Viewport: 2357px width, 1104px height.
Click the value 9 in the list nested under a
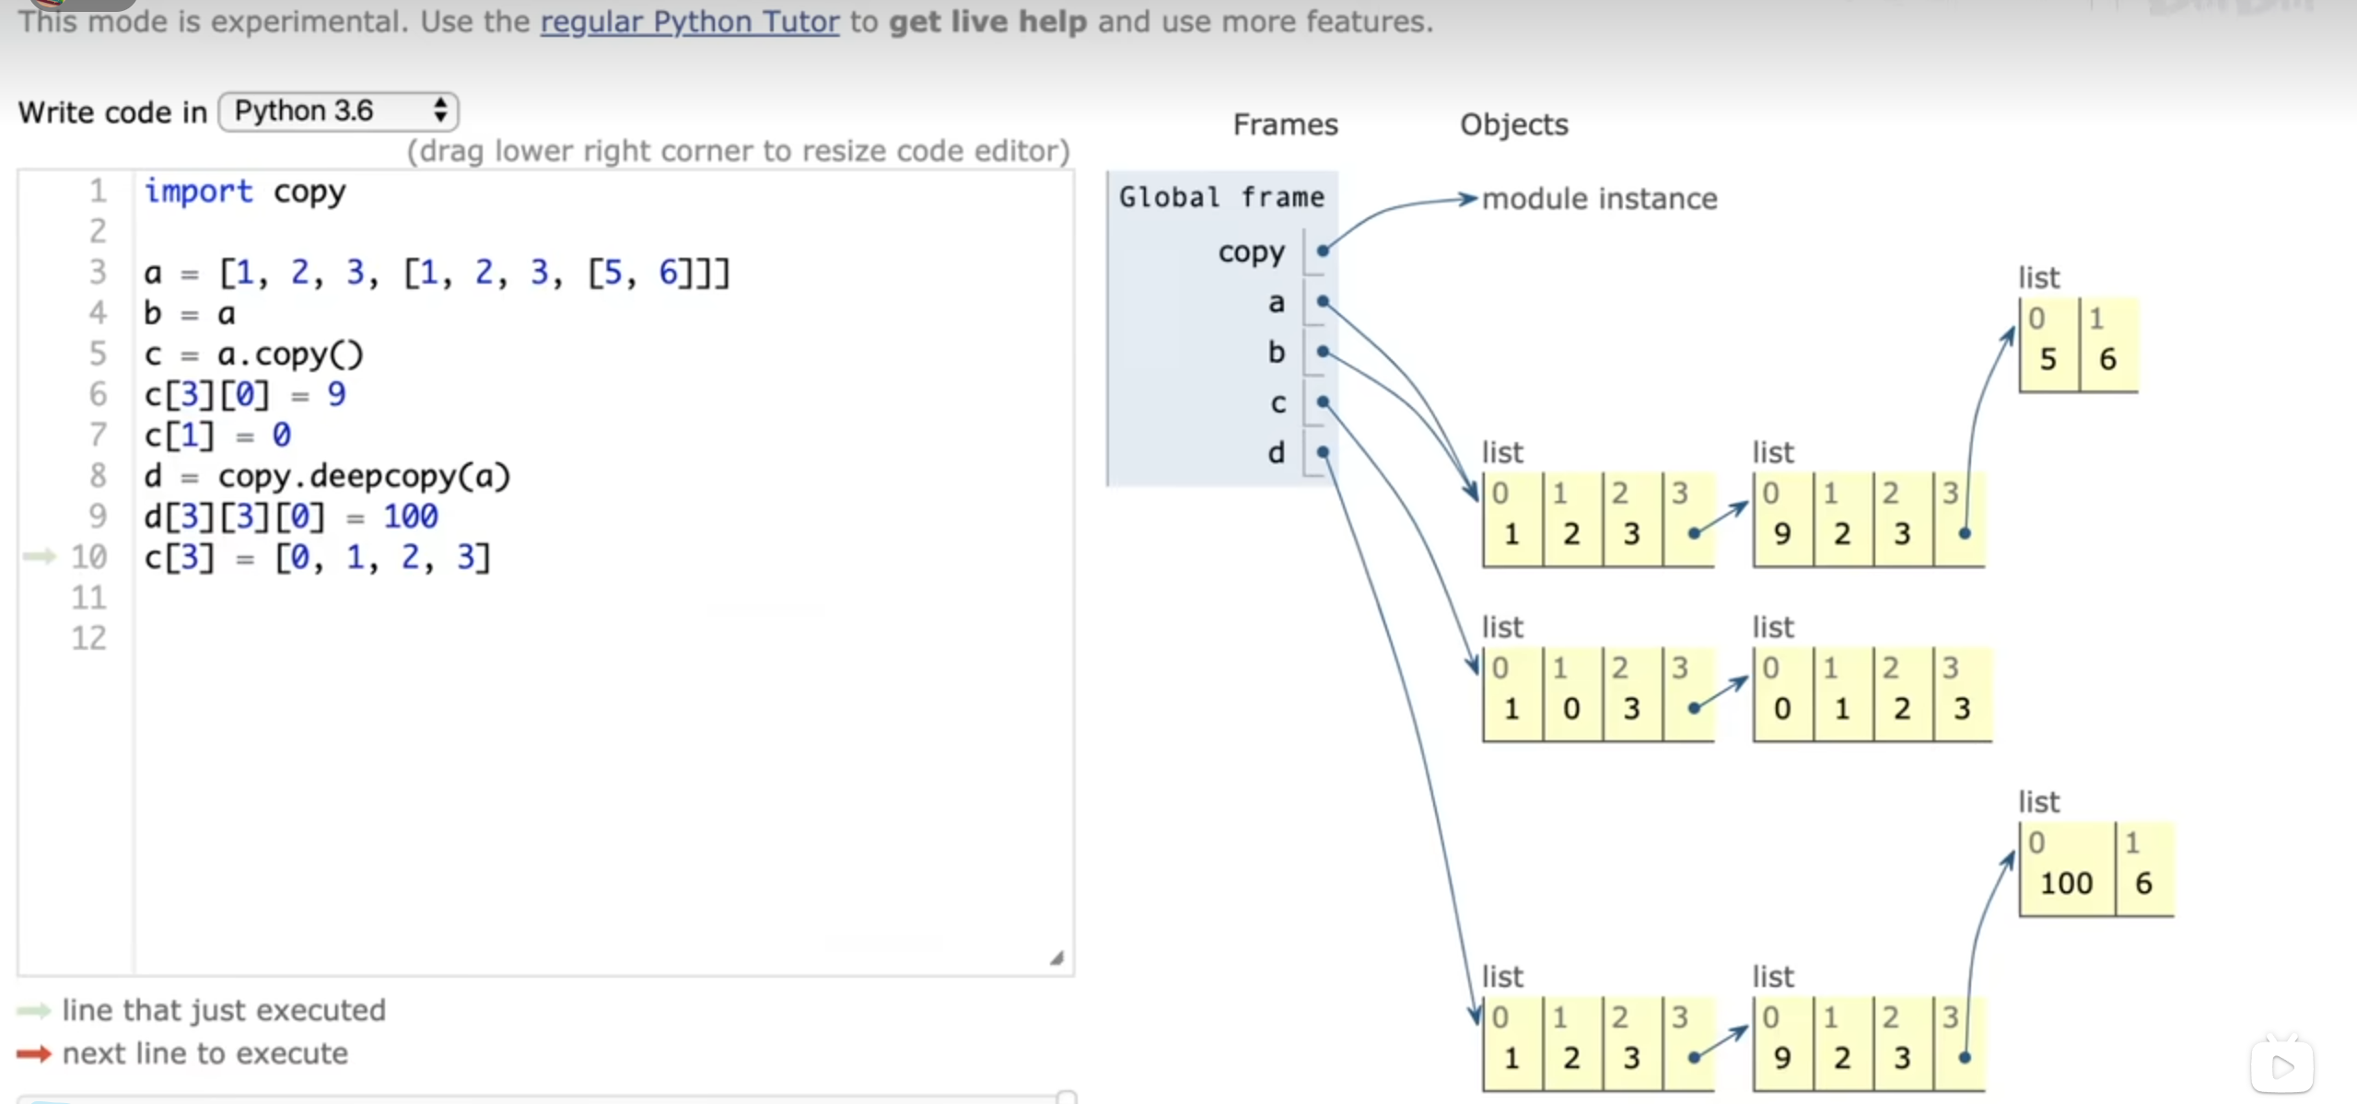point(1781,534)
